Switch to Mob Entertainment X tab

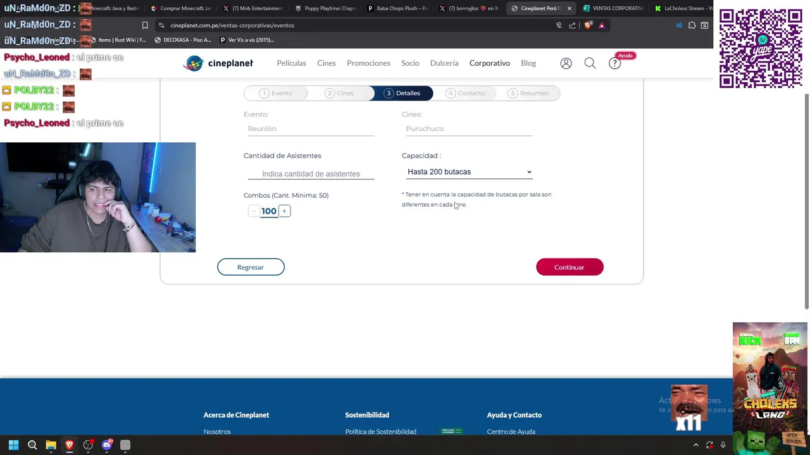pos(252,8)
